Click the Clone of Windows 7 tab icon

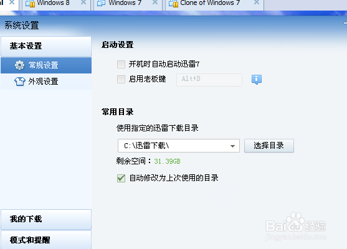(173, 3)
